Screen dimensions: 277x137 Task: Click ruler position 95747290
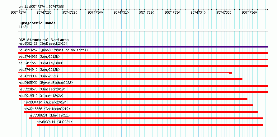tap(70, 12)
